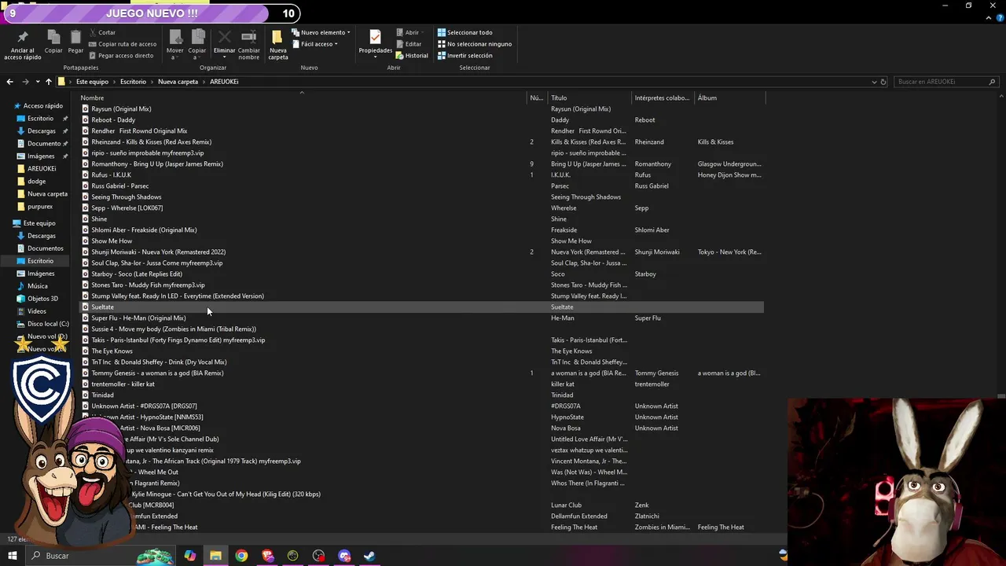This screenshot has height=566, width=1006.
Task: Click the Copiar ribbon icon
Action: 53,37
